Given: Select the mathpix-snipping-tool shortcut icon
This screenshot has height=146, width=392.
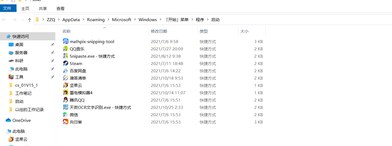Looking at the screenshot, I should pos(65,41).
